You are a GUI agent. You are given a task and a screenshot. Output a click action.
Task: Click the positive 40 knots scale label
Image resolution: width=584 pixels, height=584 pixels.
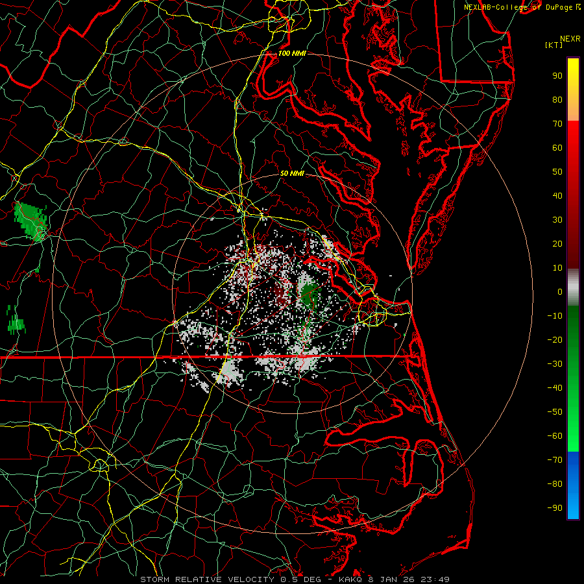coord(557,196)
